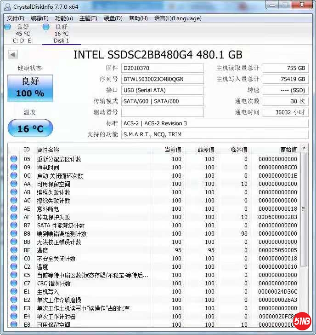Click status icon for row AB 编程失败计数
This screenshot has height=335, width=316.
tap(14, 192)
